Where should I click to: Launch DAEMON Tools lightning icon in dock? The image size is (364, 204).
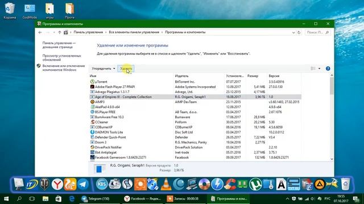[x=217, y=184]
